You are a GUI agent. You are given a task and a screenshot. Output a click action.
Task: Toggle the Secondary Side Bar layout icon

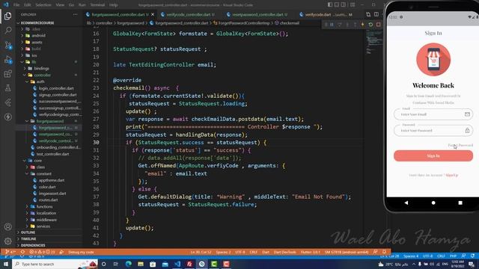pos(344,4)
